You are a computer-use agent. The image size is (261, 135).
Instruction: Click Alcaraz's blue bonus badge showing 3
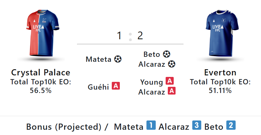tap(197, 125)
